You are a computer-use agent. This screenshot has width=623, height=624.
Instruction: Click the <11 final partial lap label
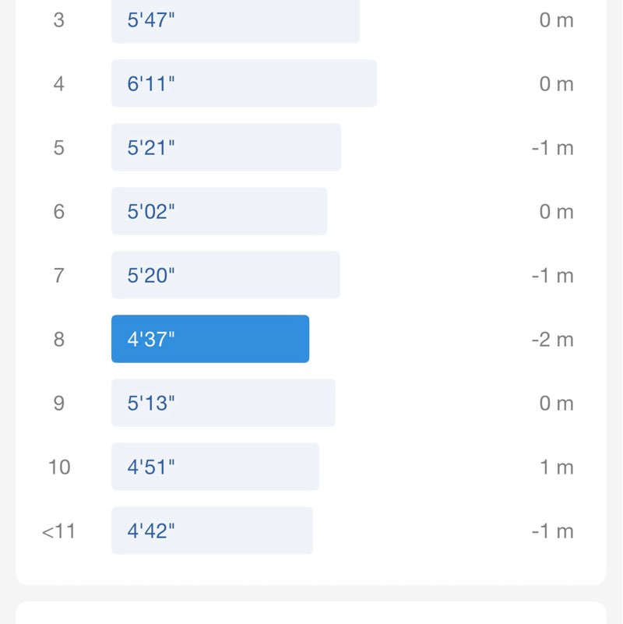click(x=59, y=531)
